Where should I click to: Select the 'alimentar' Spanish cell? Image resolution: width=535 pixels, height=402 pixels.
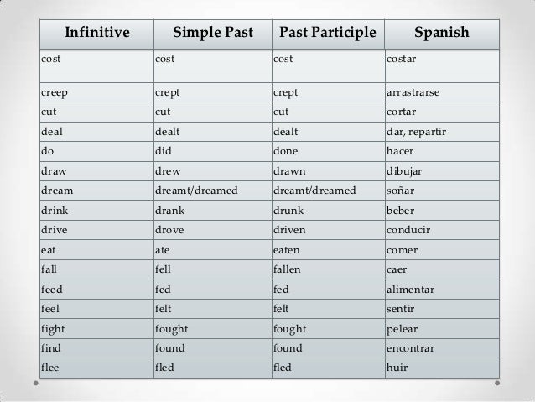(x=442, y=290)
